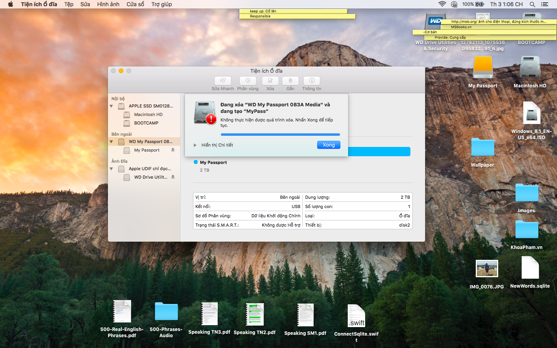The height and width of the screenshot is (348, 557).
Task: Select Macintosh HD volume in sidebar
Action: (144, 114)
